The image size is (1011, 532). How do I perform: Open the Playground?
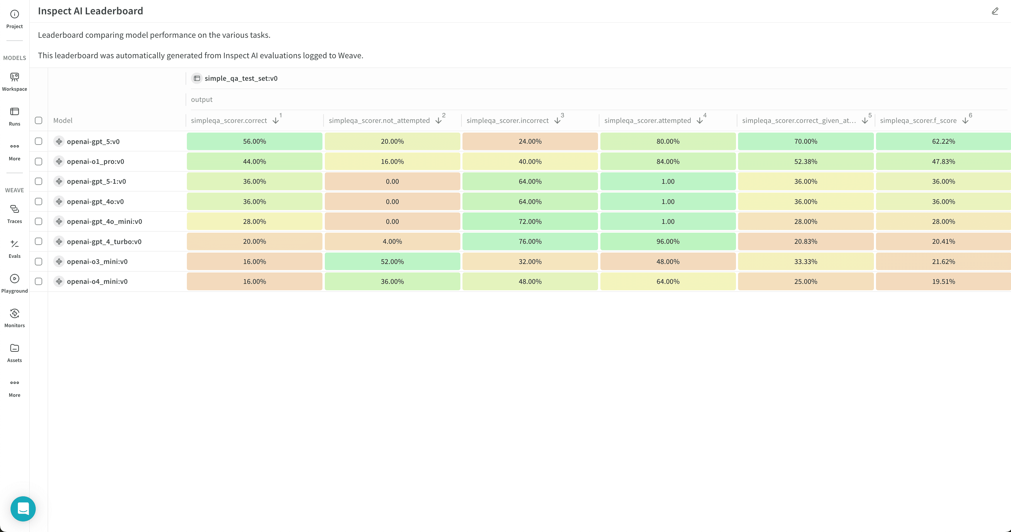[15, 283]
